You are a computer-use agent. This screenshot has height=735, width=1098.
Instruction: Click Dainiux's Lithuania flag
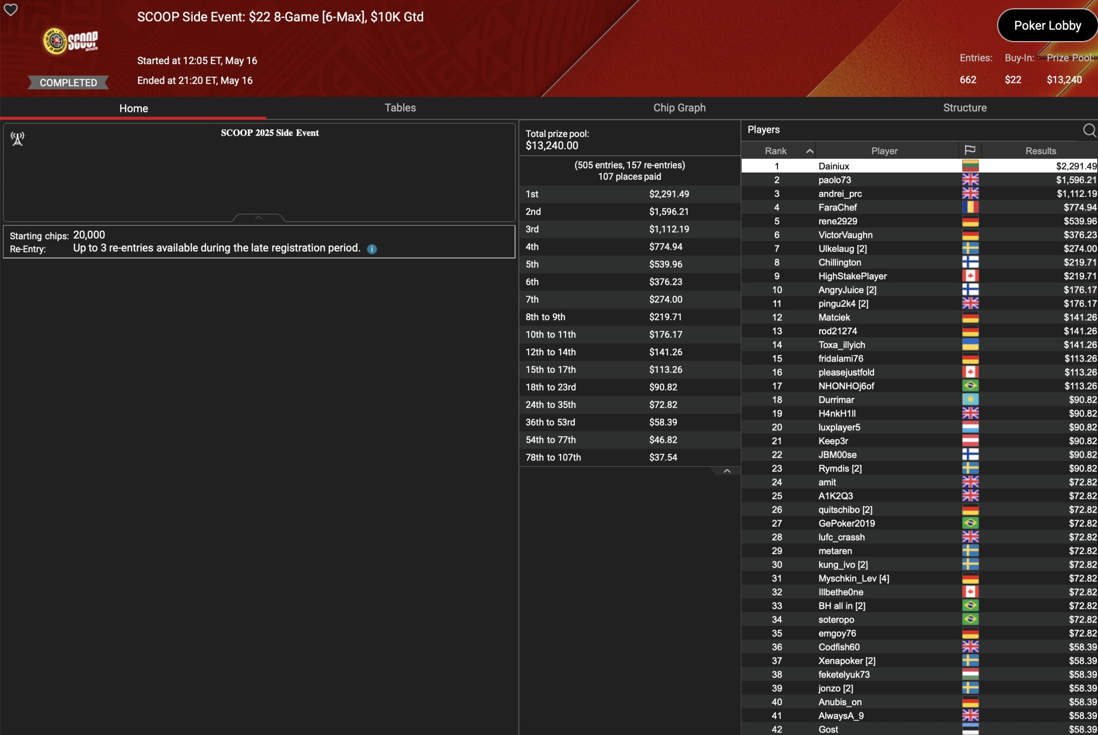[x=970, y=166]
